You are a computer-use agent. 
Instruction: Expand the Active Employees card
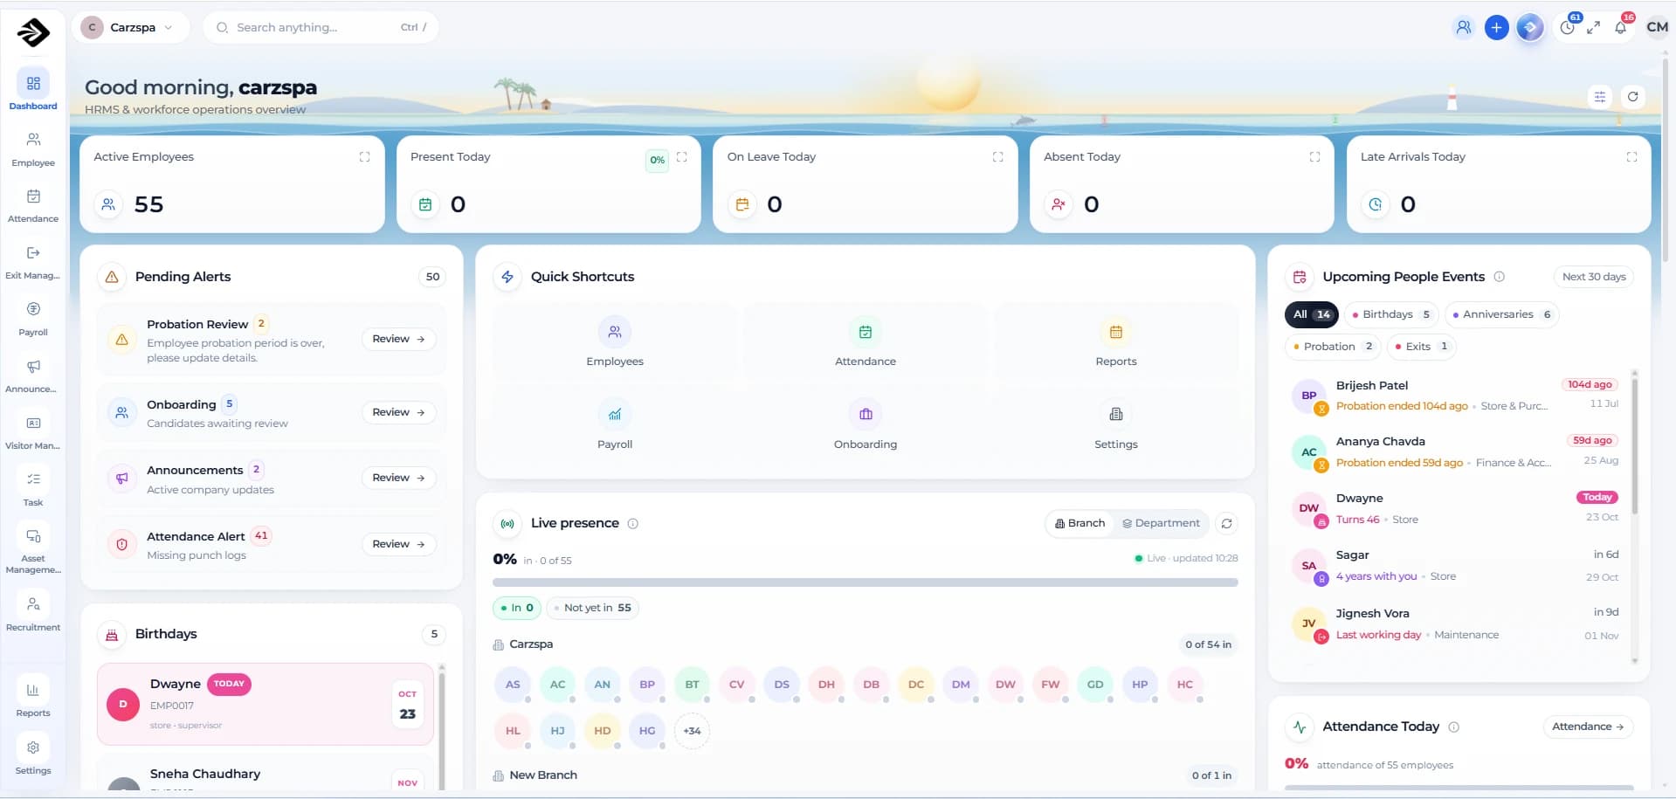coord(364,157)
